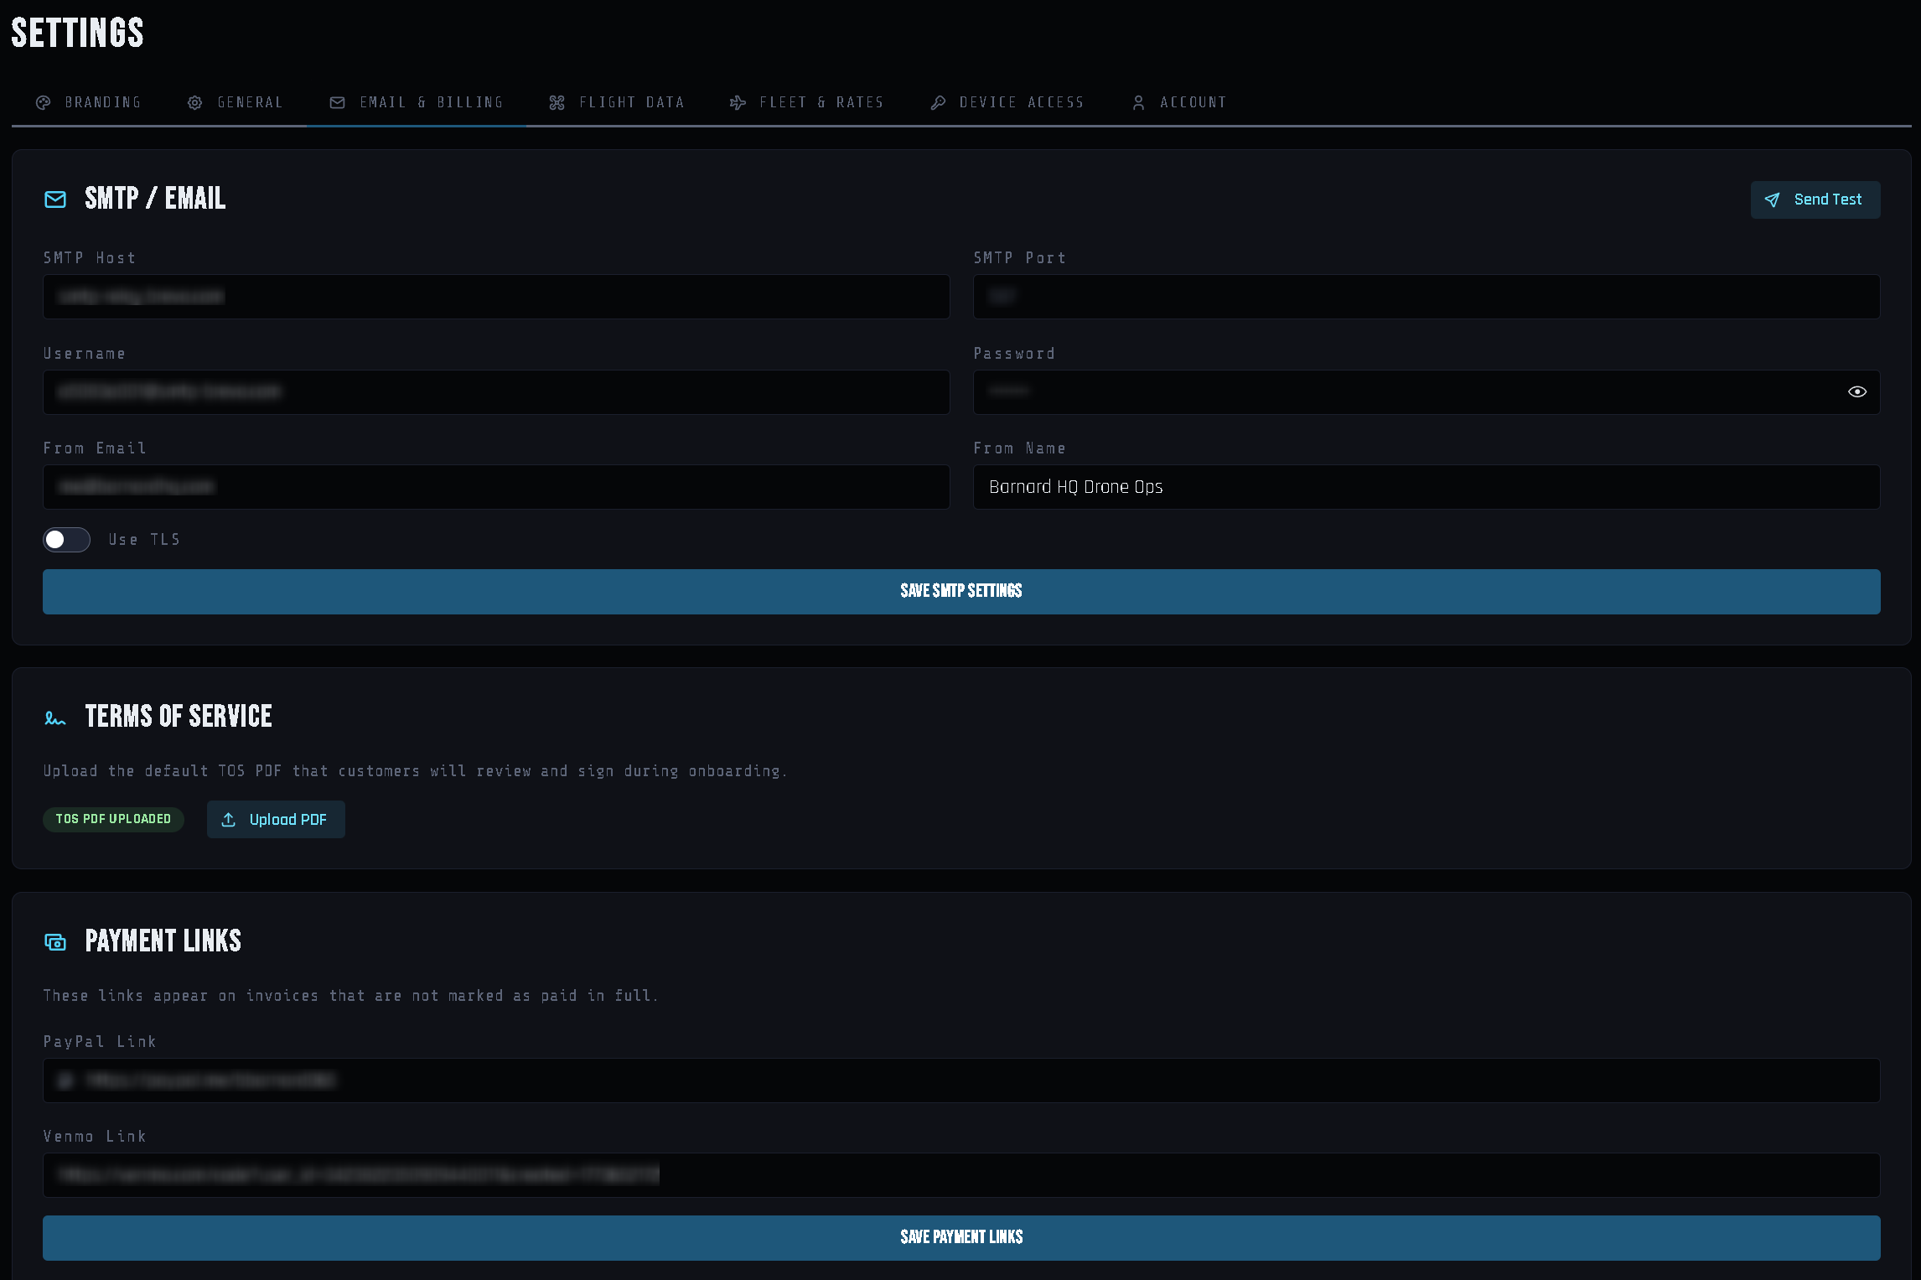This screenshot has height=1280, width=1921.
Task: Click the 'These links appear on invoices' description
Action: (351, 996)
